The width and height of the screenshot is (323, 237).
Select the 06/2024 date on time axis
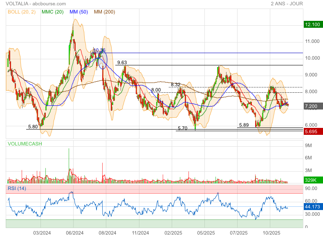tap(74, 233)
